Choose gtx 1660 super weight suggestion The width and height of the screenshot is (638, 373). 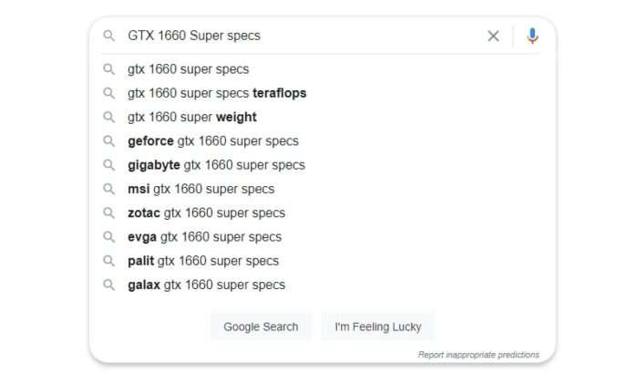click(322, 118)
